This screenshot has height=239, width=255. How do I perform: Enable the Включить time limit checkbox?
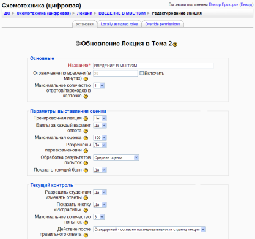tap(141, 73)
